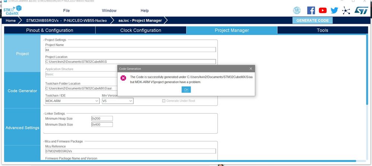Click aa.ioc - Project Manager breadcrumb
The width and height of the screenshot is (372, 166).
coord(140,20)
